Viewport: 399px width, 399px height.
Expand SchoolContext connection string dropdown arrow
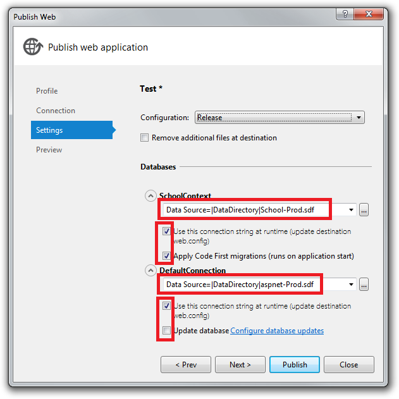[x=351, y=210]
